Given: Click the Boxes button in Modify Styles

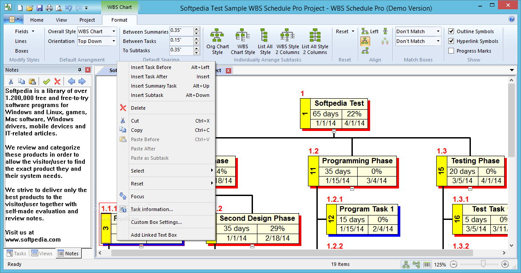Looking at the screenshot, I should [22, 51].
